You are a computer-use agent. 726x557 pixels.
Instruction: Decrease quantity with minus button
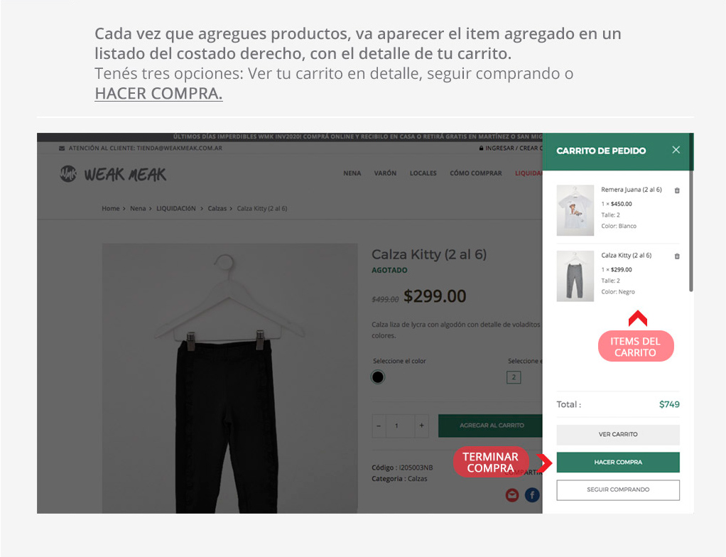[379, 426]
